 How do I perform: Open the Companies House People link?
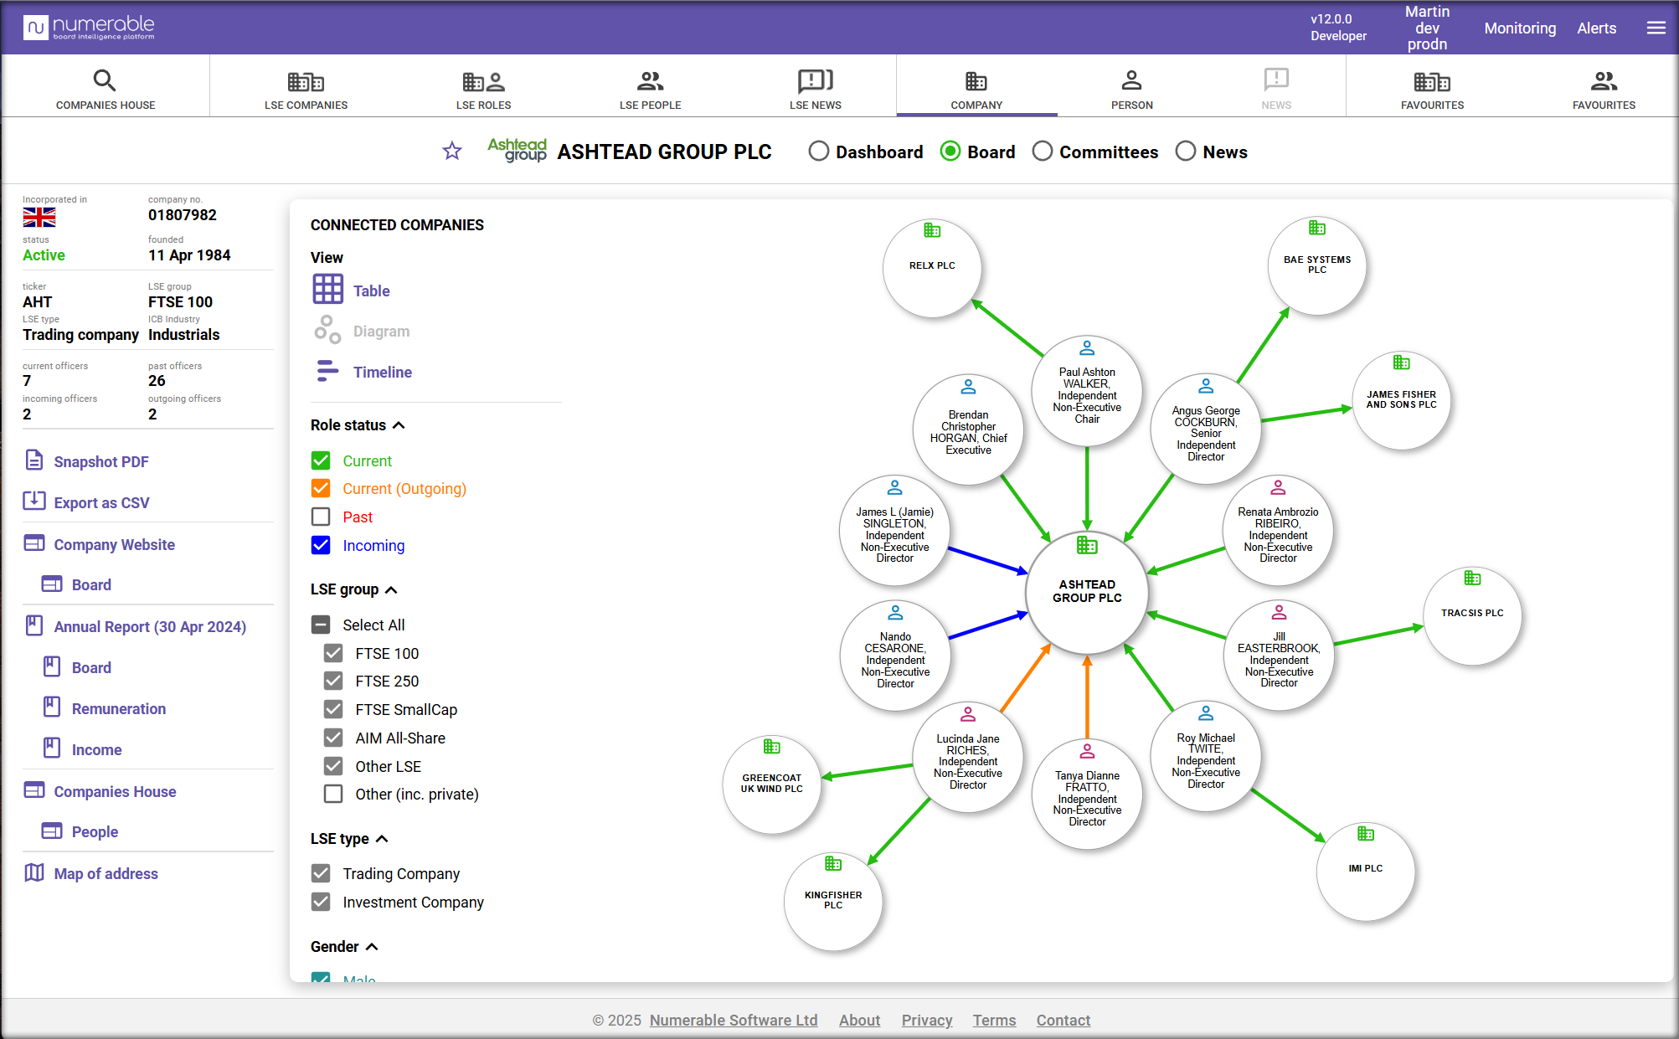[95, 831]
